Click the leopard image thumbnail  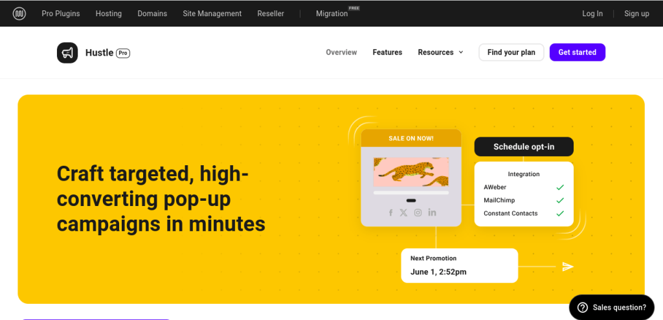coord(411,172)
